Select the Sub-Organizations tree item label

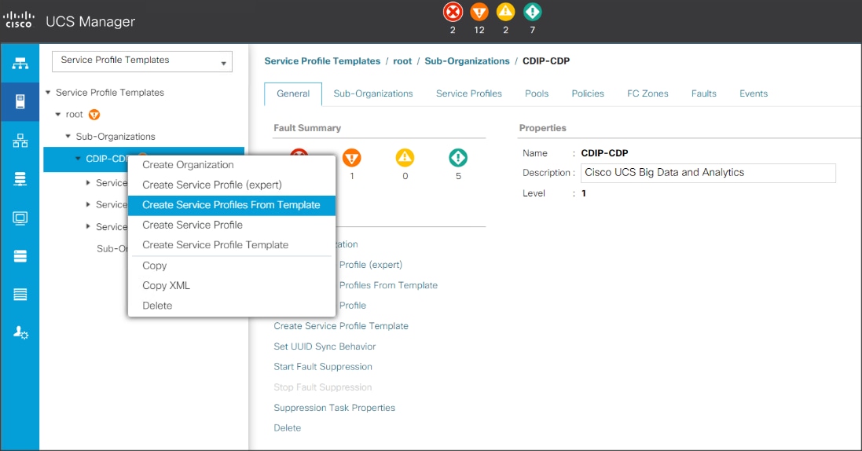pos(116,137)
